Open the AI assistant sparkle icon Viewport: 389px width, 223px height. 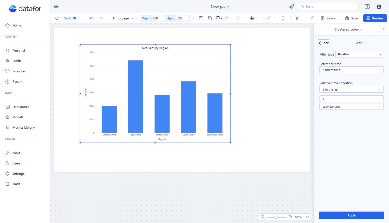[292, 7]
